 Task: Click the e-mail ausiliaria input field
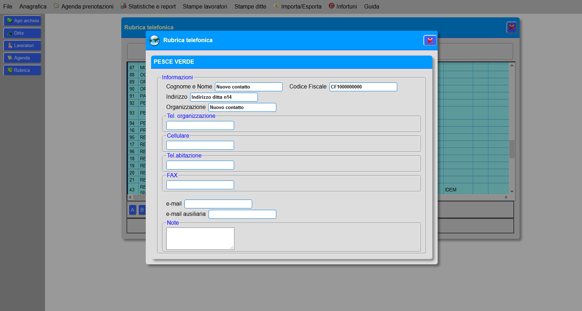(x=242, y=214)
